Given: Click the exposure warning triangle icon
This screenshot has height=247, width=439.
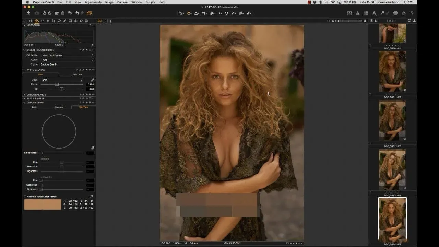Looking at the screenshot, I should (x=358, y=13).
